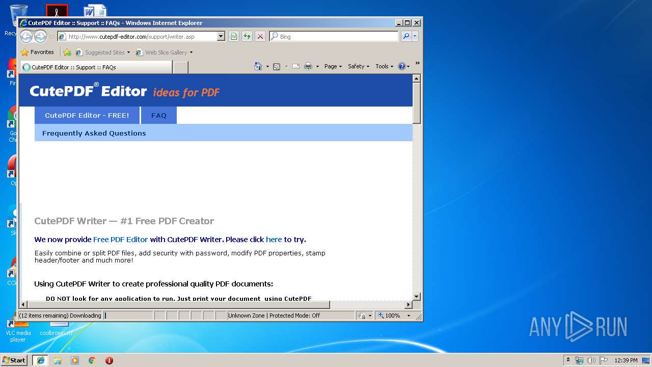This screenshot has height=367, width=652.
Task: Click the horizontal scrollbar right arrow
Action: [408, 305]
